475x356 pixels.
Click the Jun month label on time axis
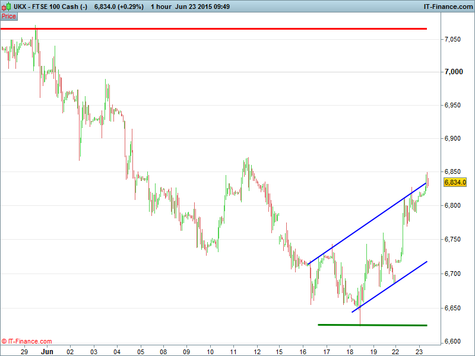pos(47,351)
